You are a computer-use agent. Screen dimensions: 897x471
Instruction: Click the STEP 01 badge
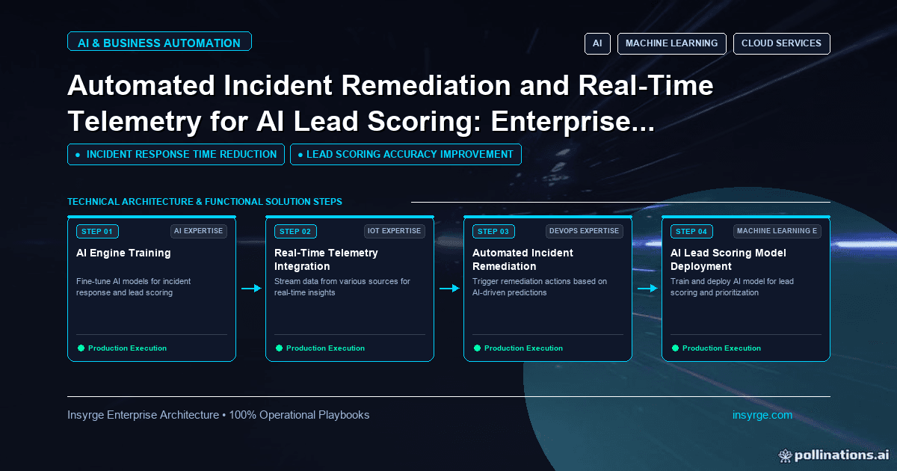click(97, 231)
